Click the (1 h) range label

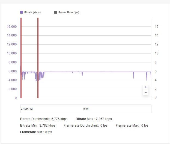tap(86, 109)
